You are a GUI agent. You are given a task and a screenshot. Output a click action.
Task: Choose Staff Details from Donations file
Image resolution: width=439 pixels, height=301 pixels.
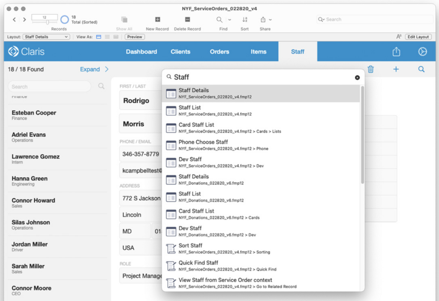point(261,179)
